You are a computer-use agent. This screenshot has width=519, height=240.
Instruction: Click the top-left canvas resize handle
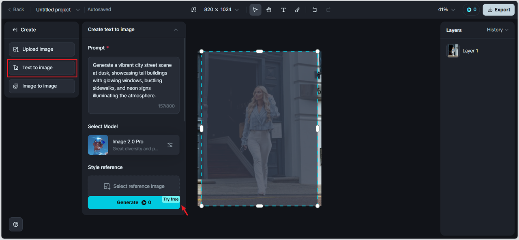tap(202, 51)
